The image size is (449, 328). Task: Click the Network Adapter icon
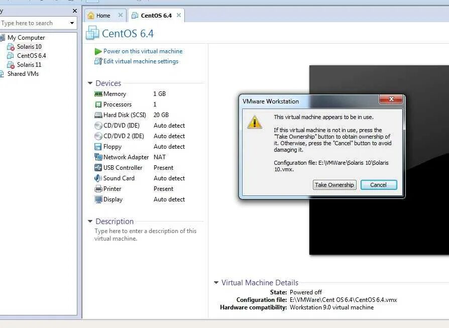(x=98, y=157)
